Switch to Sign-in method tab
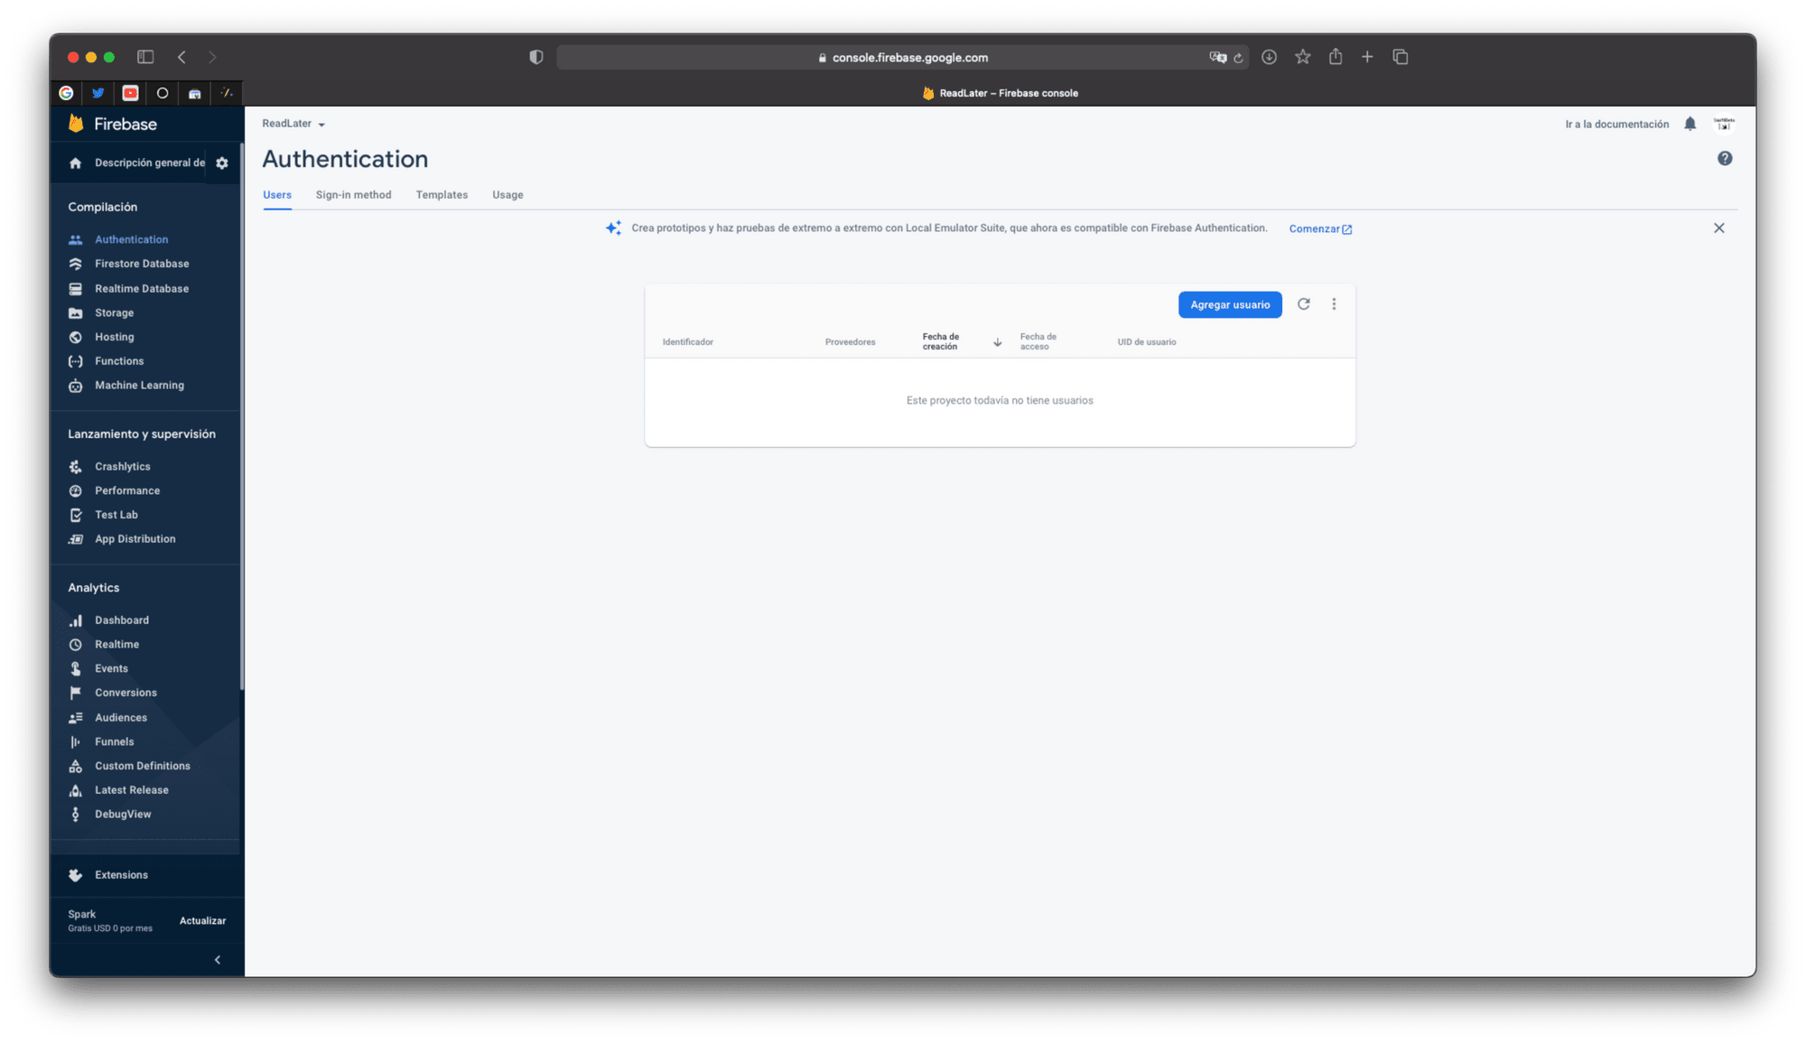The image size is (1806, 1043). coord(354,195)
